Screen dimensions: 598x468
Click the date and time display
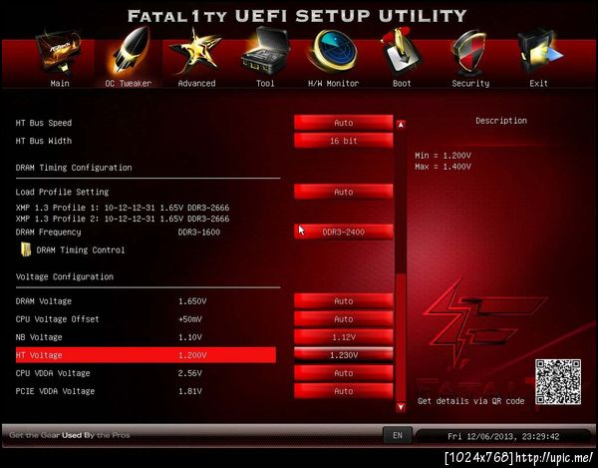coord(503,436)
